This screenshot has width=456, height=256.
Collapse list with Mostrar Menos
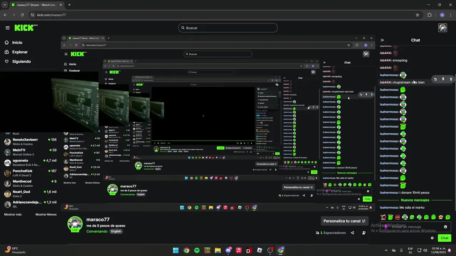tap(46, 214)
